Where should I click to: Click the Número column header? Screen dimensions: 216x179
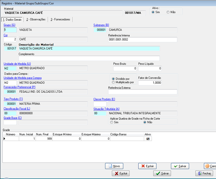tap(11, 134)
